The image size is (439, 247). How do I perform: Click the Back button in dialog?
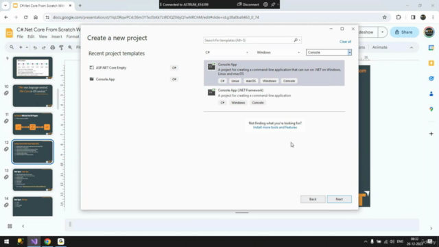coord(313,199)
